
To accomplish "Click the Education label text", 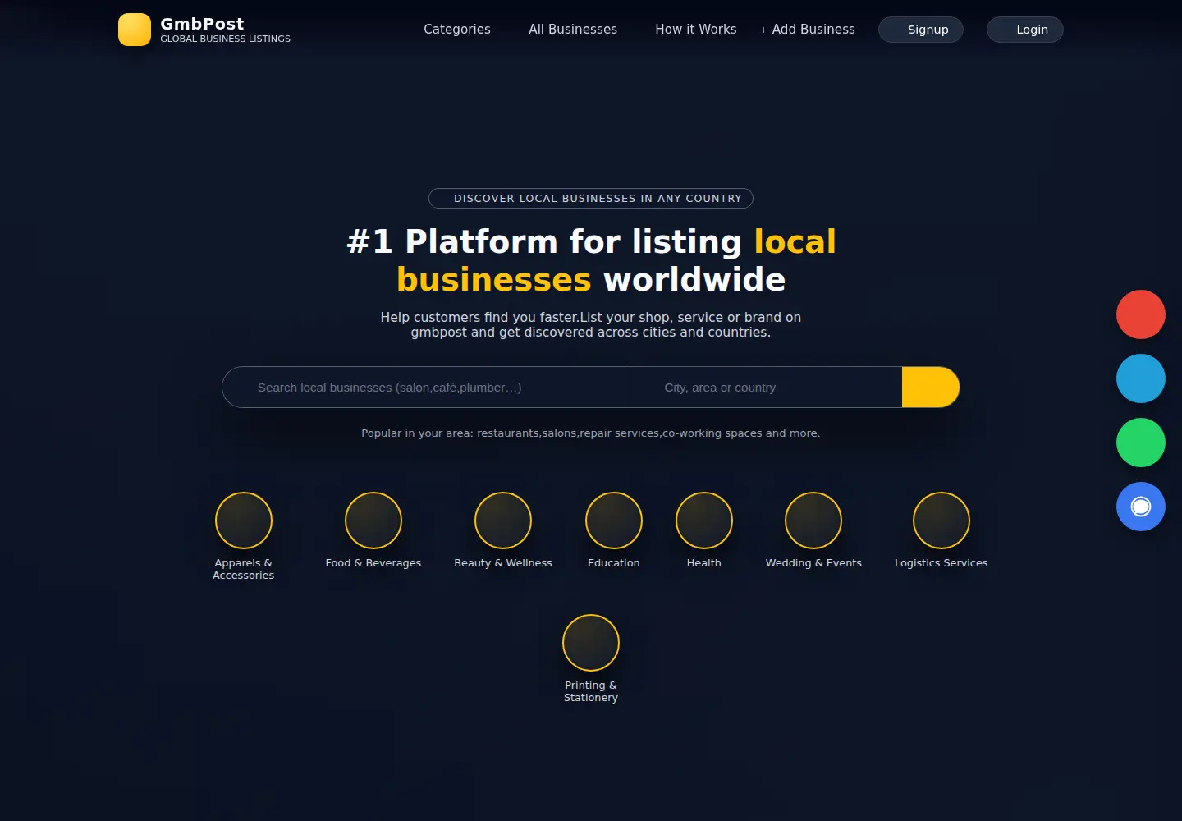I will [x=614, y=563].
